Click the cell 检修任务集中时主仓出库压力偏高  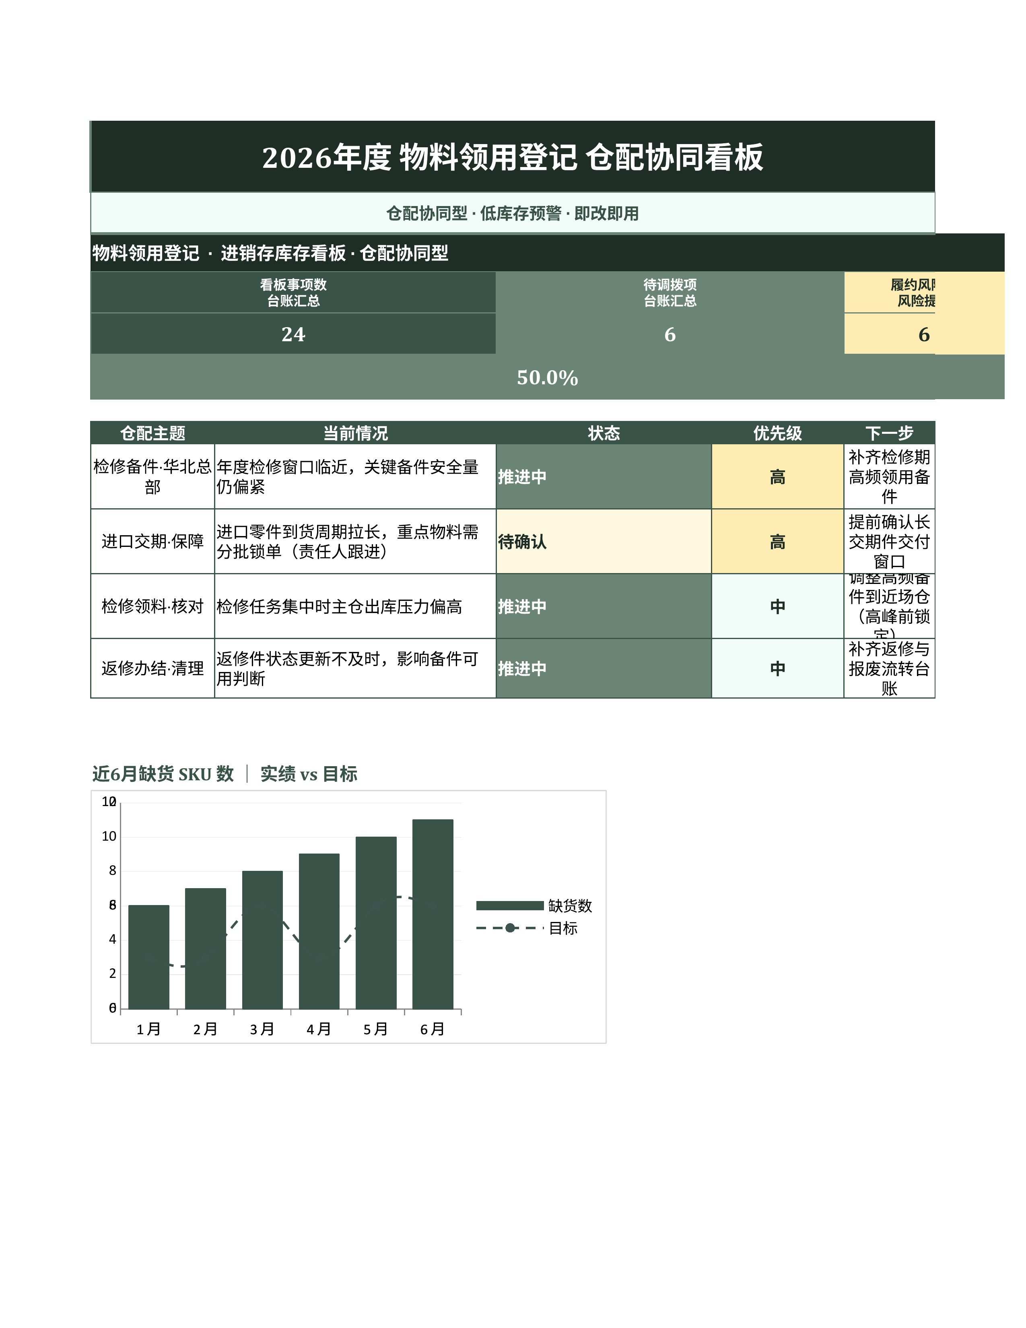pyautogui.click(x=355, y=606)
